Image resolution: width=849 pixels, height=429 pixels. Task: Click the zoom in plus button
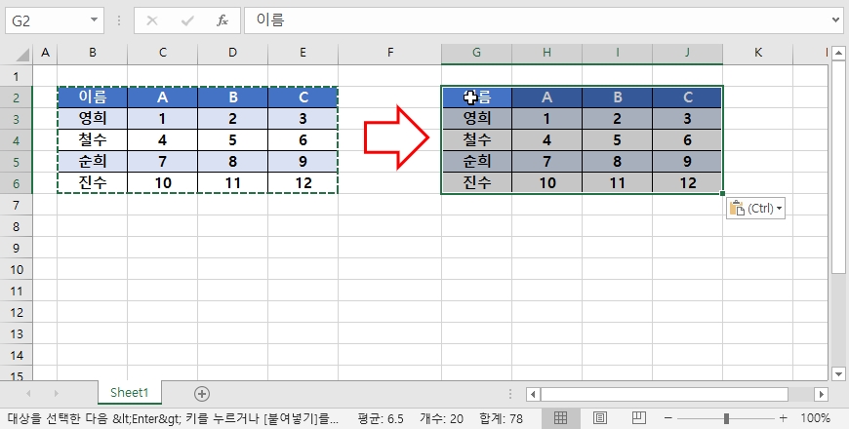point(783,418)
